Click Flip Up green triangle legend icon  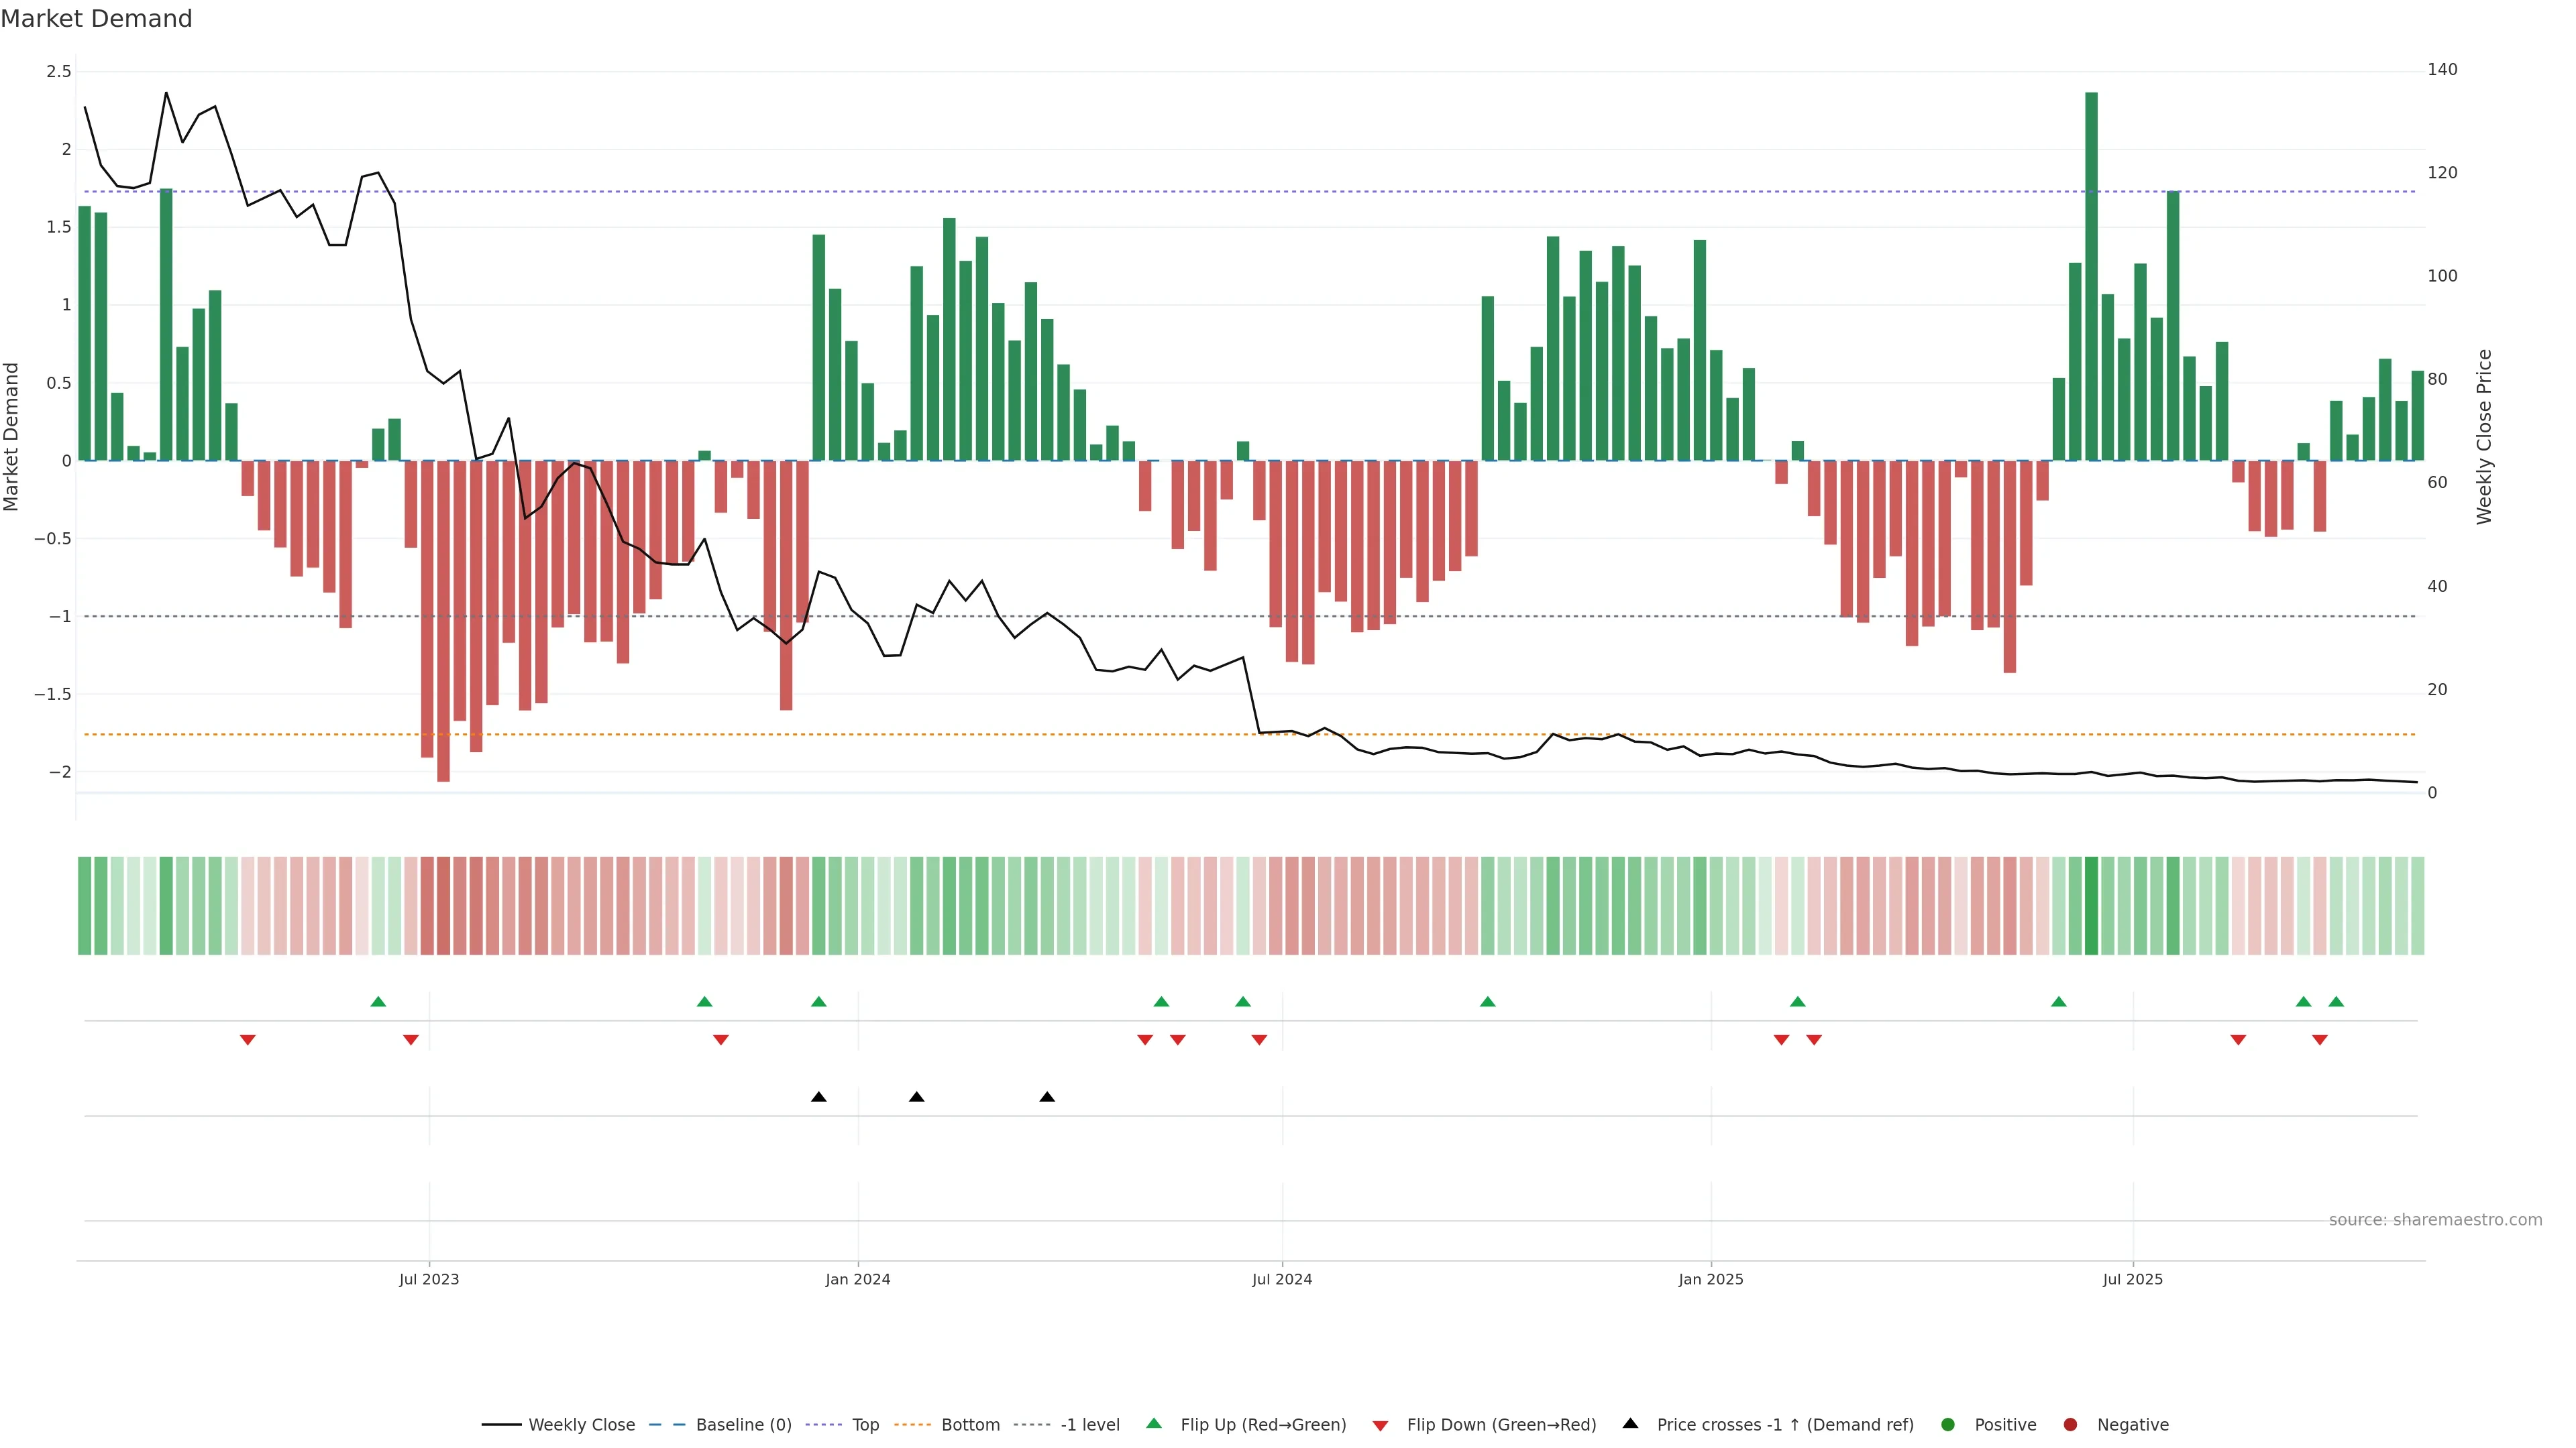[x=1154, y=1424]
